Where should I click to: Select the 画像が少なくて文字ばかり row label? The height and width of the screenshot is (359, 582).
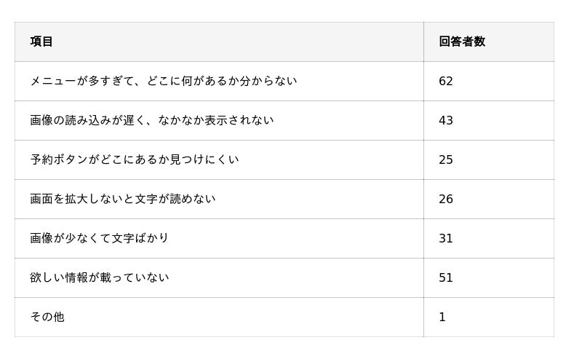pyautogui.click(x=99, y=238)
